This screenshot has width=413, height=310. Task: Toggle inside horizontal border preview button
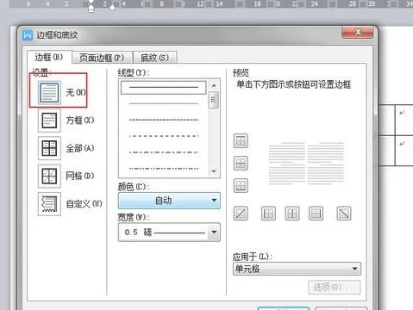(x=241, y=164)
